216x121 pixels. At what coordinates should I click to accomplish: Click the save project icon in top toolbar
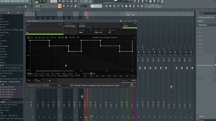151,1
